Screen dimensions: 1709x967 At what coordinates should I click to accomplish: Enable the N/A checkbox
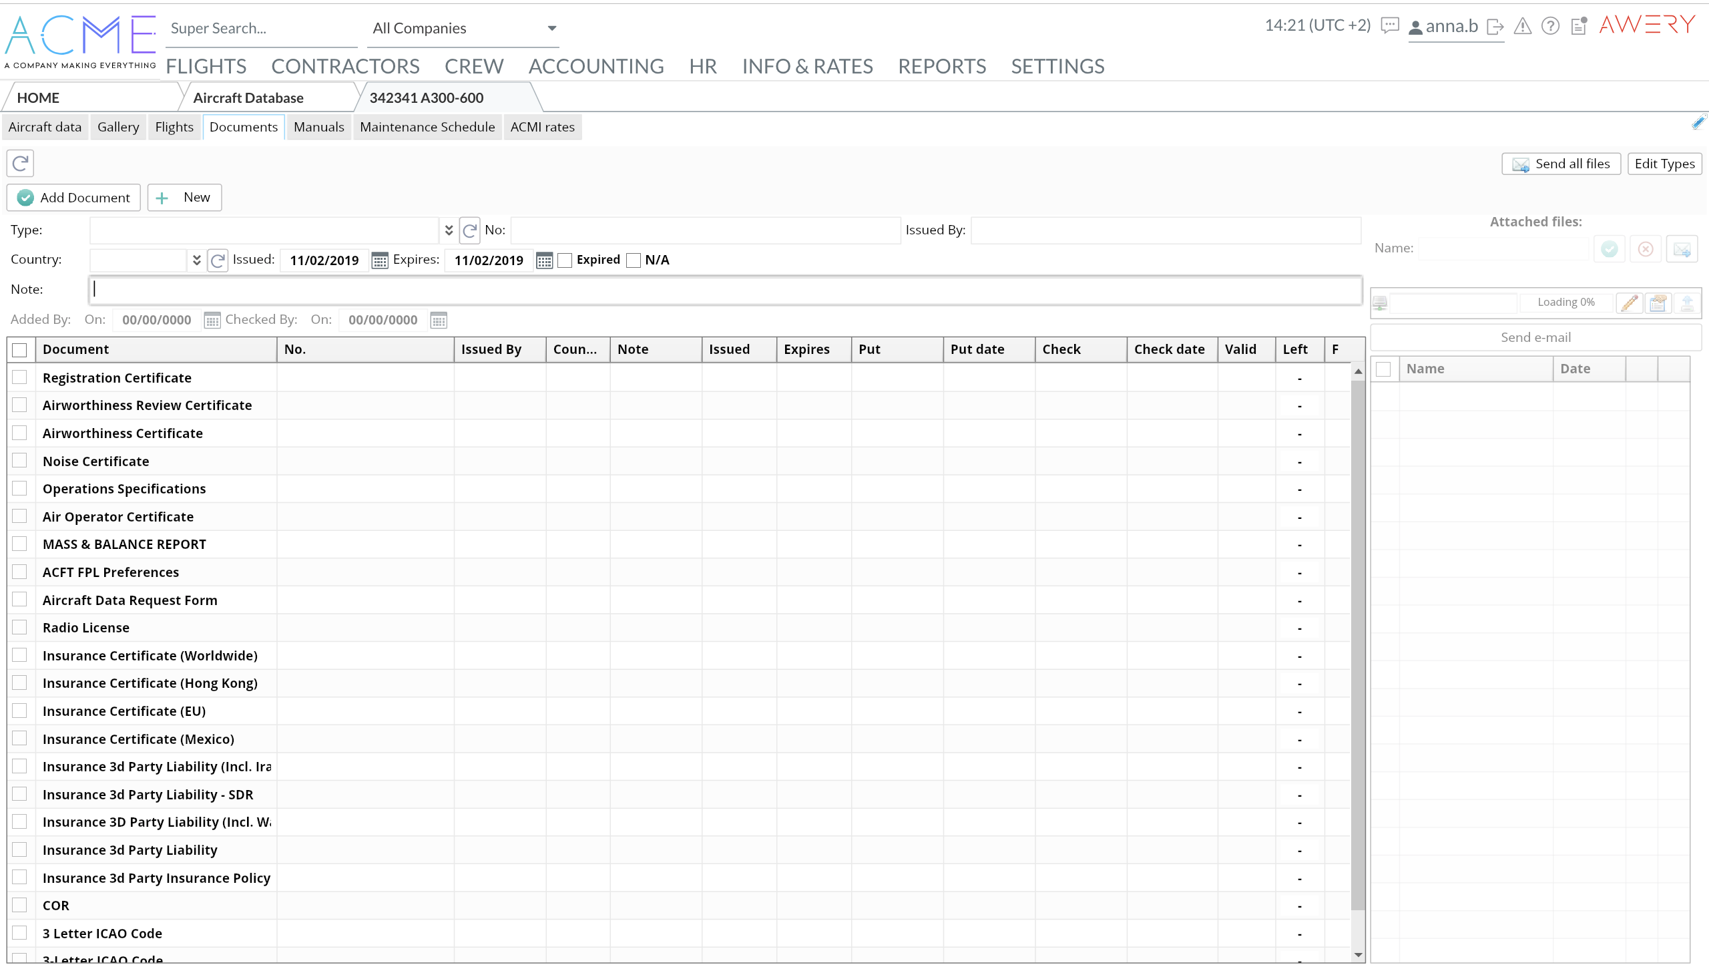click(634, 260)
